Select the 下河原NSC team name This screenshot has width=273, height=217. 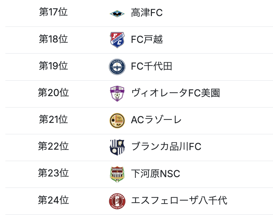tap(156, 174)
